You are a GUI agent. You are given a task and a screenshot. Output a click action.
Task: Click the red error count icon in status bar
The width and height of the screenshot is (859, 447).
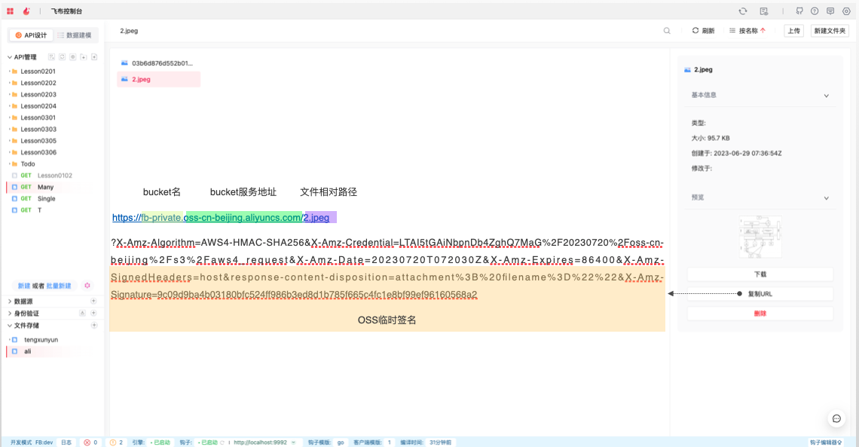click(x=87, y=442)
